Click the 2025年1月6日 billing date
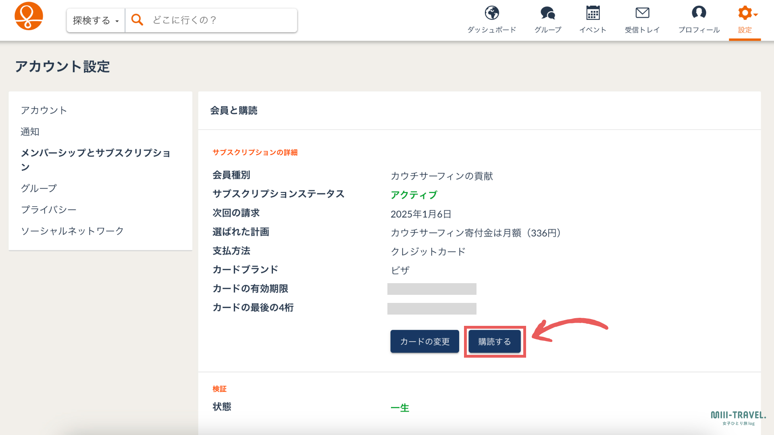Image resolution: width=774 pixels, height=435 pixels. (421, 214)
